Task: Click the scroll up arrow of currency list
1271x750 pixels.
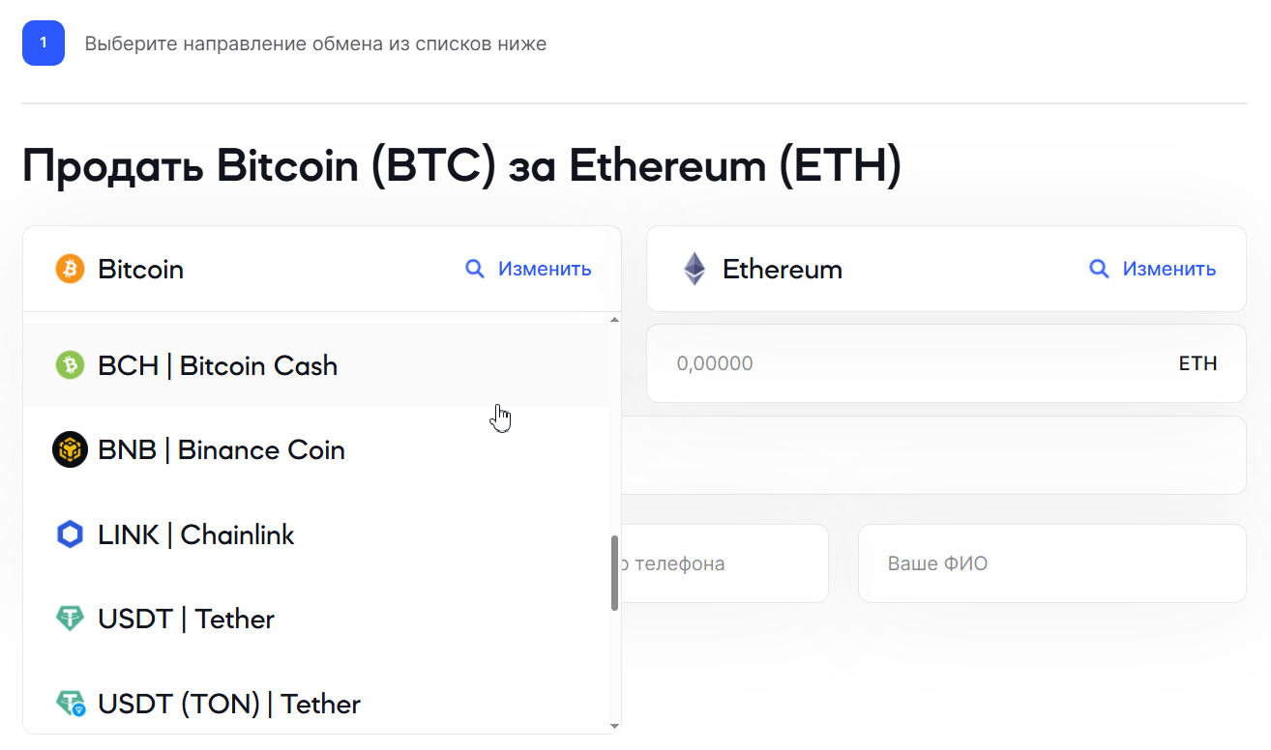Action: tap(614, 319)
